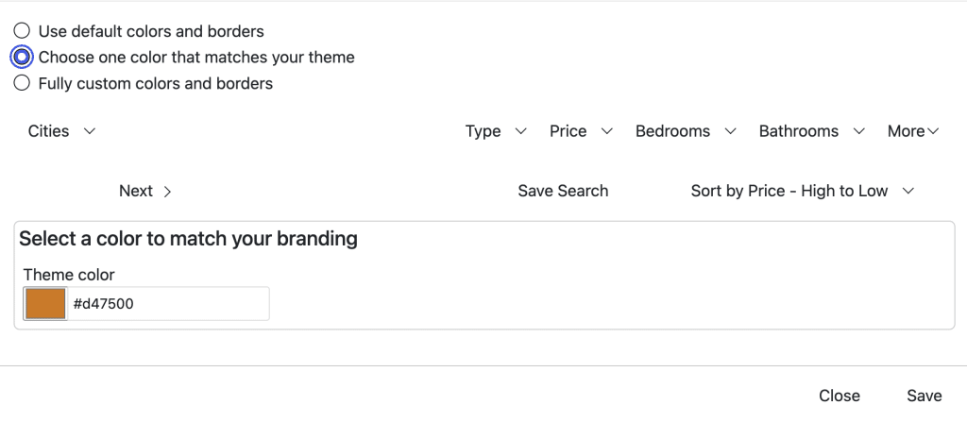Expand the Bathrooms filter

[811, 131]
